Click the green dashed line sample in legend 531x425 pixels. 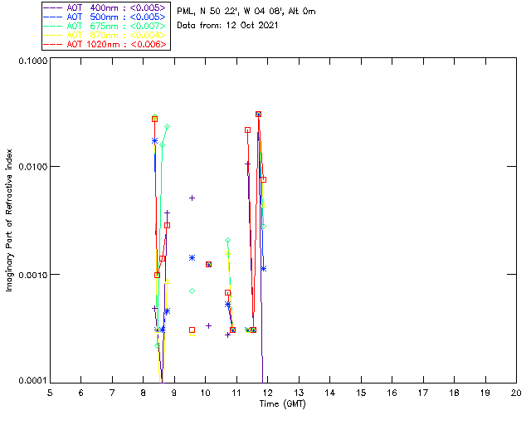[x=53, y=26]
